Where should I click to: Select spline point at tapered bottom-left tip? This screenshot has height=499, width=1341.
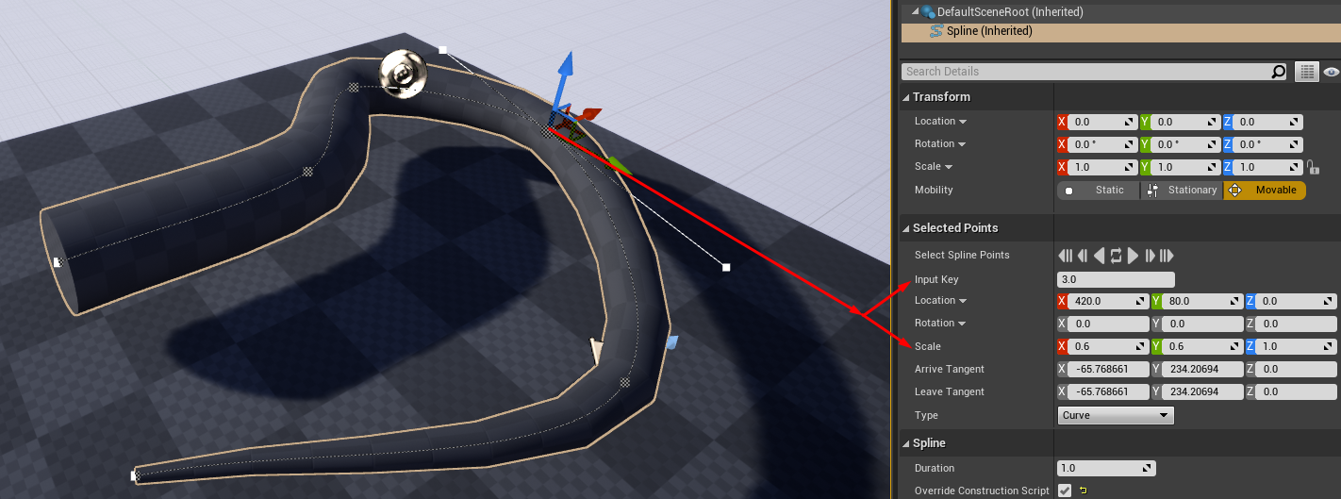click(x=135, y=475)
